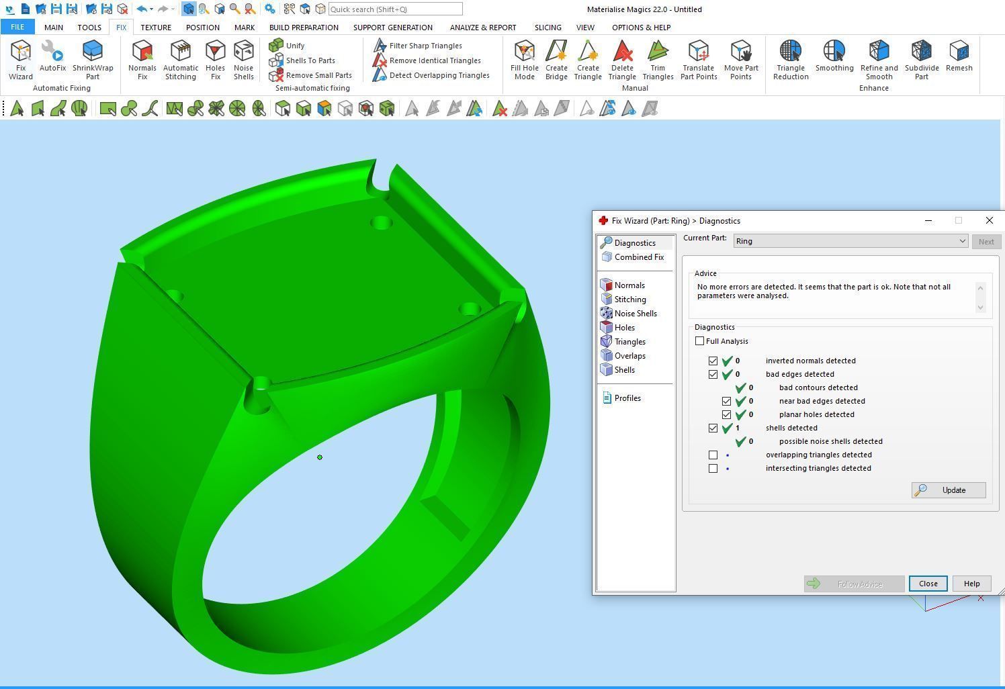The width and height of the screenshot is (1005, 689).
Task: Select the Trim Triangles tool
Action: point(658,60)
